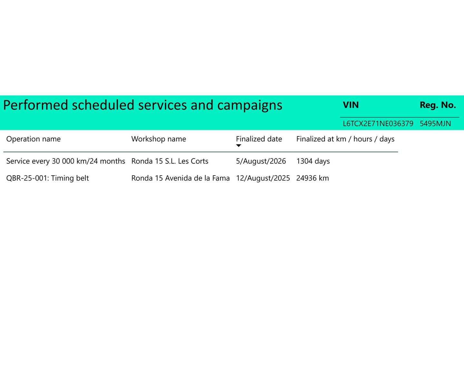464x384 pixels.
Task: Click the '1304 days' value
Action: click(313, 161)
